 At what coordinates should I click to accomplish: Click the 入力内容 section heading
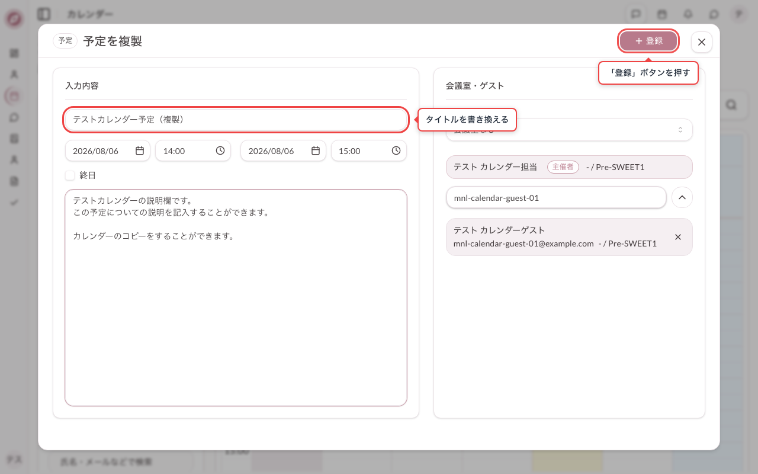click(x=82, y=85)
